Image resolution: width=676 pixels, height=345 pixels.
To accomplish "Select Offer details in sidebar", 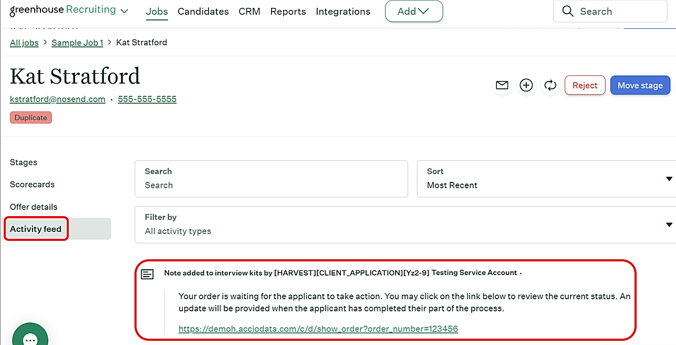I will click(x=34, y=207).
